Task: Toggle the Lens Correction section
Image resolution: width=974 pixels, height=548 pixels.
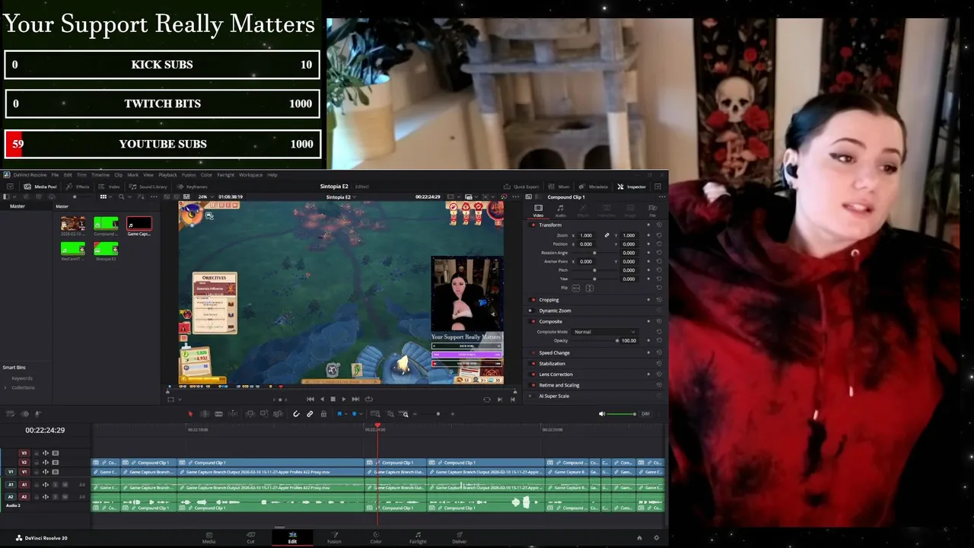Action: 533,374
